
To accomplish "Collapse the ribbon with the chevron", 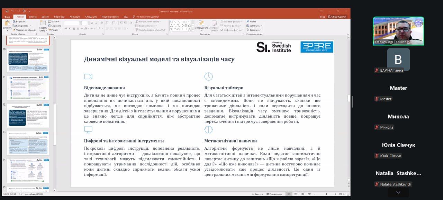I will point(348,34).
